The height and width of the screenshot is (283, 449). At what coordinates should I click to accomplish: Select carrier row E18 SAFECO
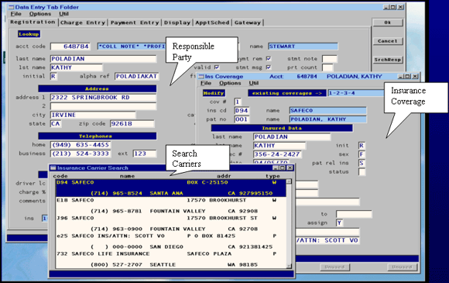(x=171, y=205)
